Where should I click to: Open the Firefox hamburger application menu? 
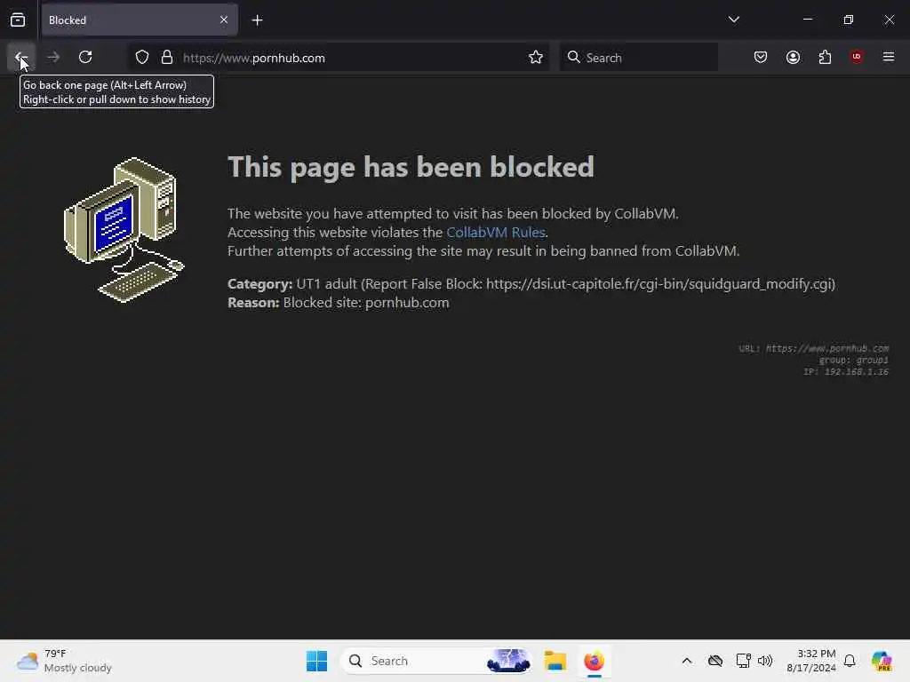coord(889,57)
